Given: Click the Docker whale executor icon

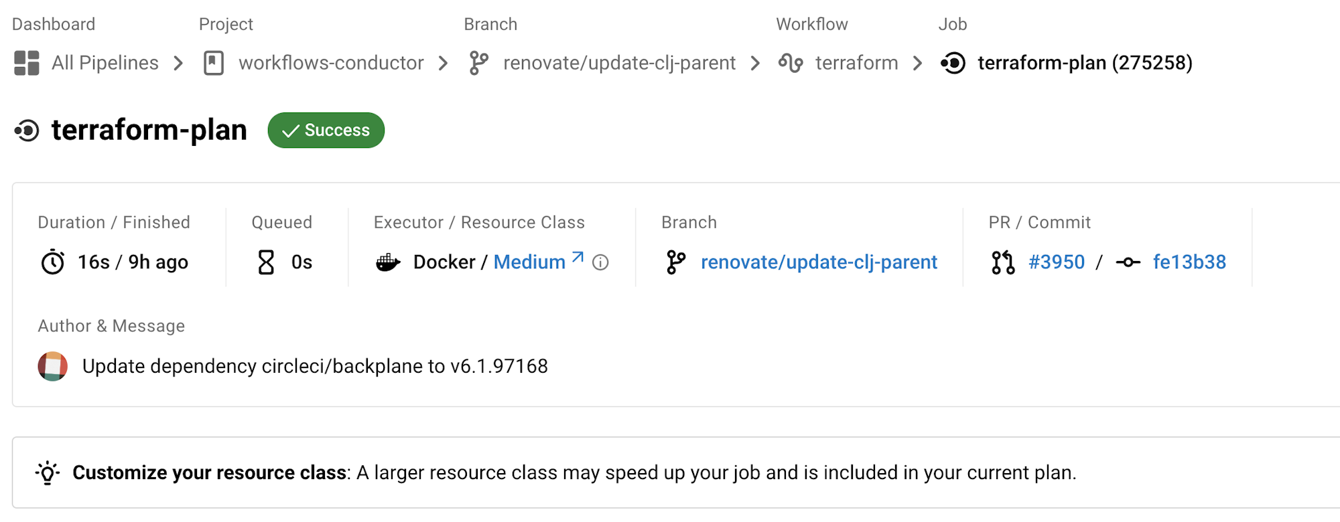Looking at the screenshot, I should click(x=388, y=262).
